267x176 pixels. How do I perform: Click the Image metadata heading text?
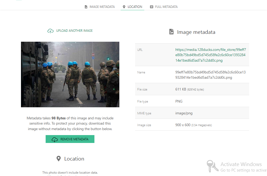(x=196, y=32)
